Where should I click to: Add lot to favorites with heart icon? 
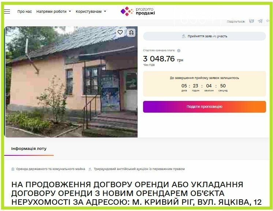[120, 32]
